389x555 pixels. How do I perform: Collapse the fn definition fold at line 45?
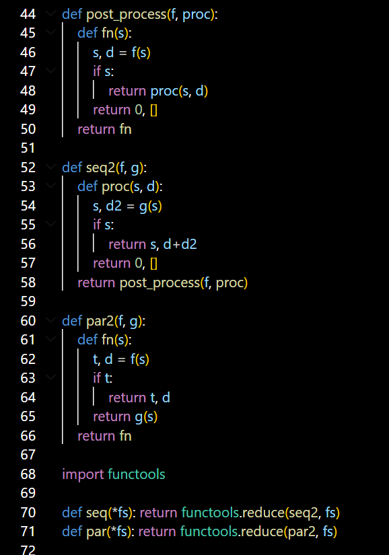[51, 33]
